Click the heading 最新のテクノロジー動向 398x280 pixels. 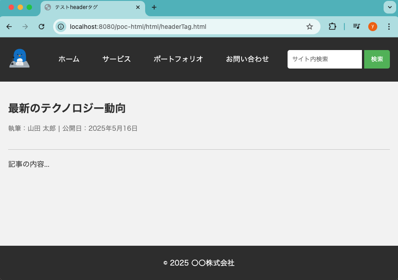[67, 108]
